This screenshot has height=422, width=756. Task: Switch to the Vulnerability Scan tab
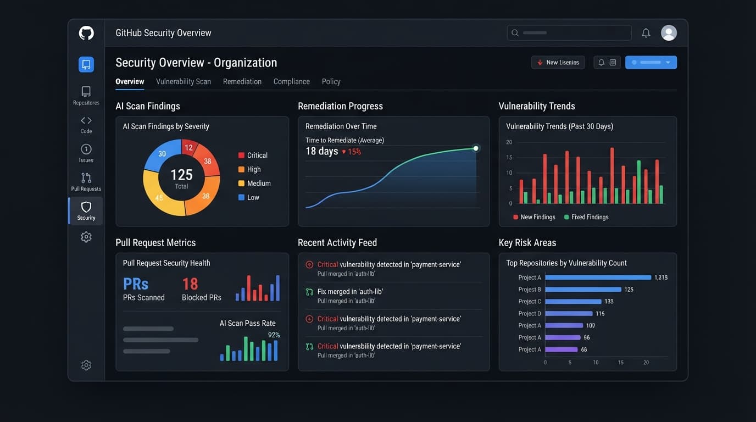point(184,81)
